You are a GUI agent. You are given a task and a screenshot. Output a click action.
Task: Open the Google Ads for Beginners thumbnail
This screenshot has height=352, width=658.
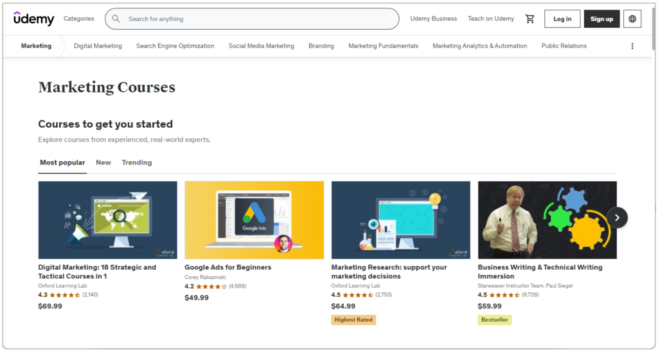tap(254, 220)
